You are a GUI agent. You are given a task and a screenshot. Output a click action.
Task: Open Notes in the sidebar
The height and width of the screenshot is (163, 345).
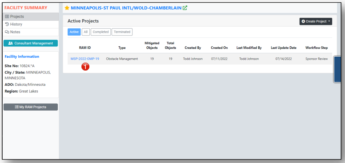click(31, 32)
